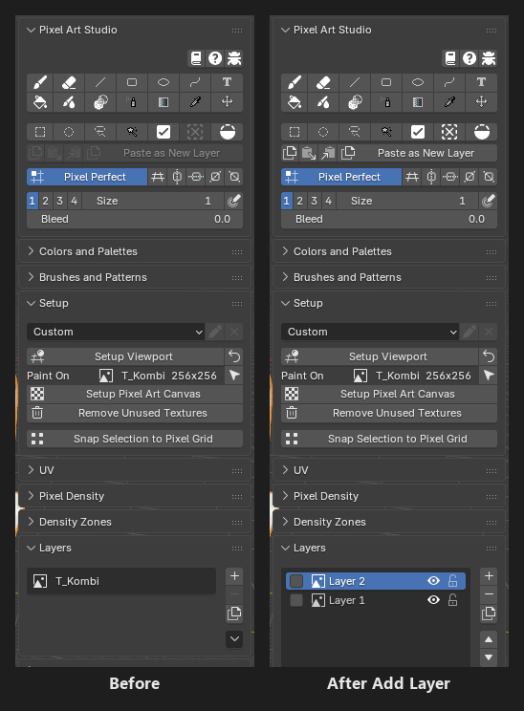Hide Layer 1 using its eye icon
The height and width of the screenshot is (711, 524).
434,600
